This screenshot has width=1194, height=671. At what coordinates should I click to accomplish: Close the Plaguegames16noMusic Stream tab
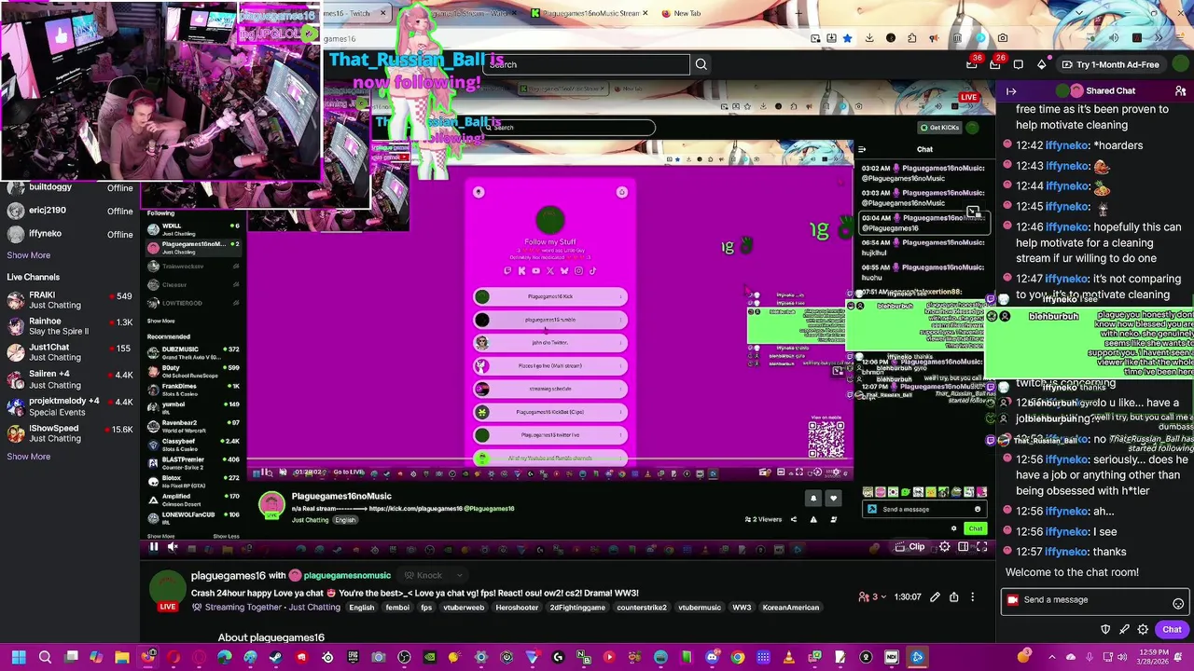pyautogui.click(x=646, y=13)
